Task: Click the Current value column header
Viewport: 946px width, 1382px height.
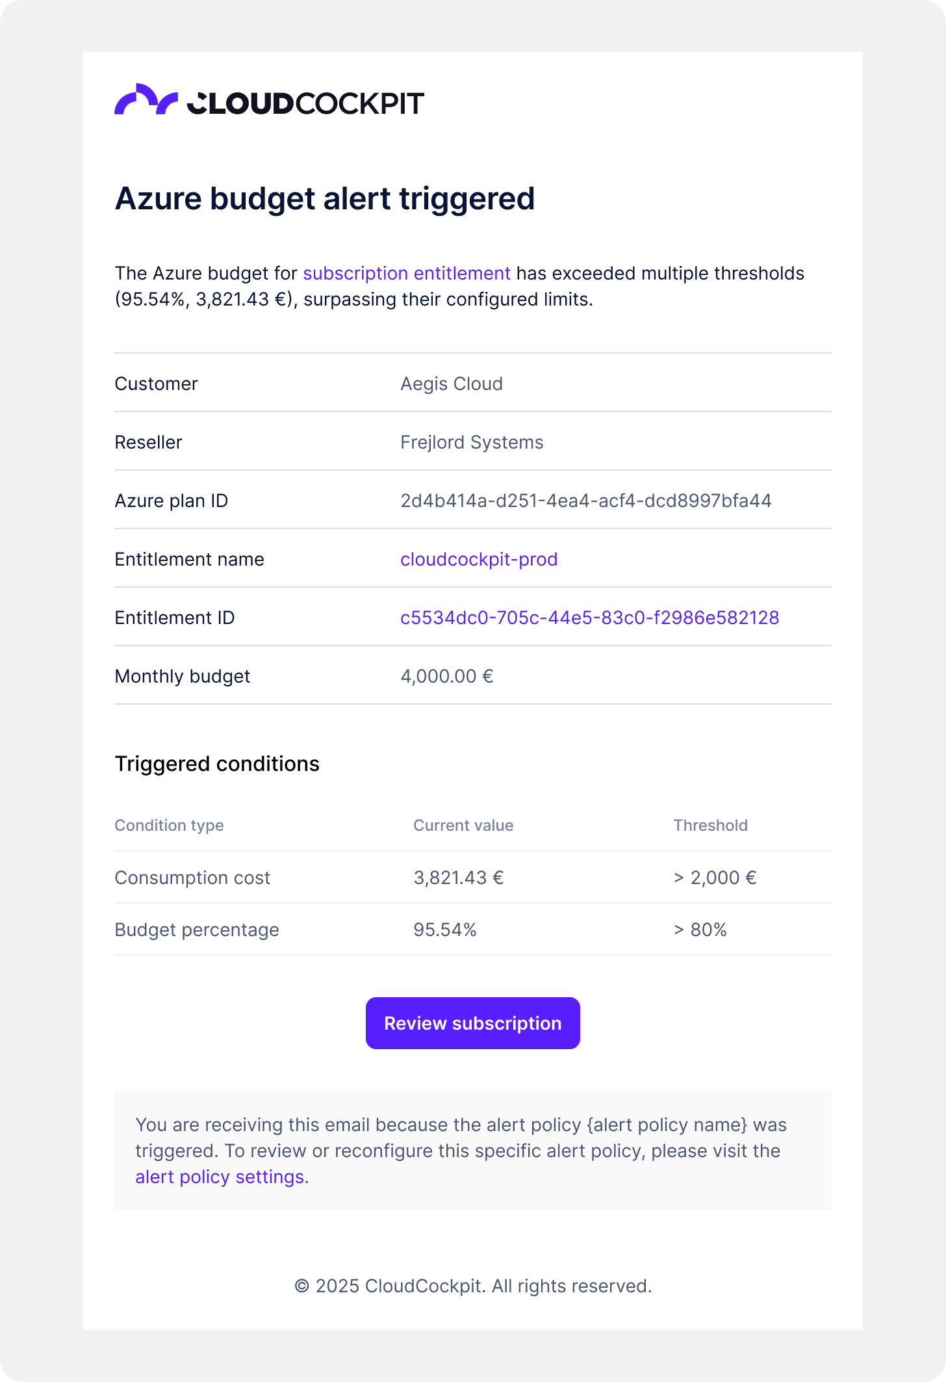Action: [x=463, y=825]
